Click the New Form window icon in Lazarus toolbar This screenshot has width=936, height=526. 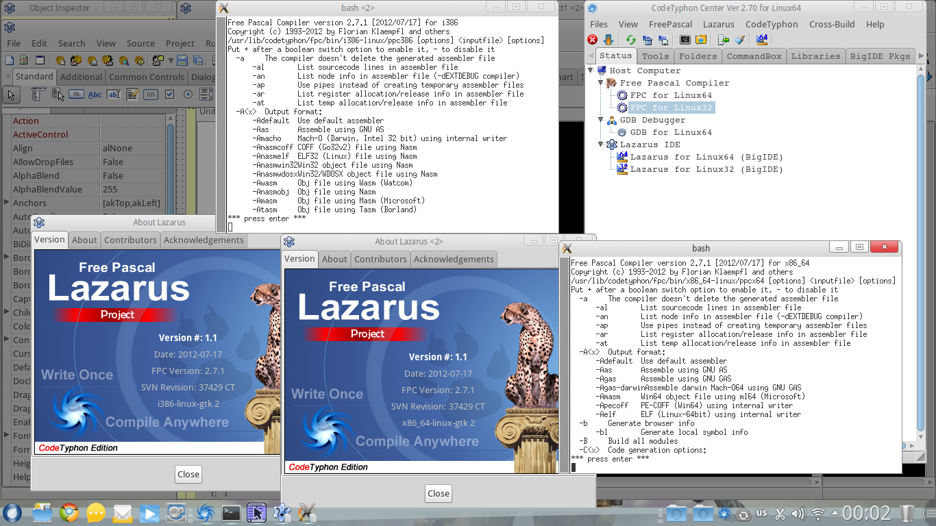click(x=40, y=60)
